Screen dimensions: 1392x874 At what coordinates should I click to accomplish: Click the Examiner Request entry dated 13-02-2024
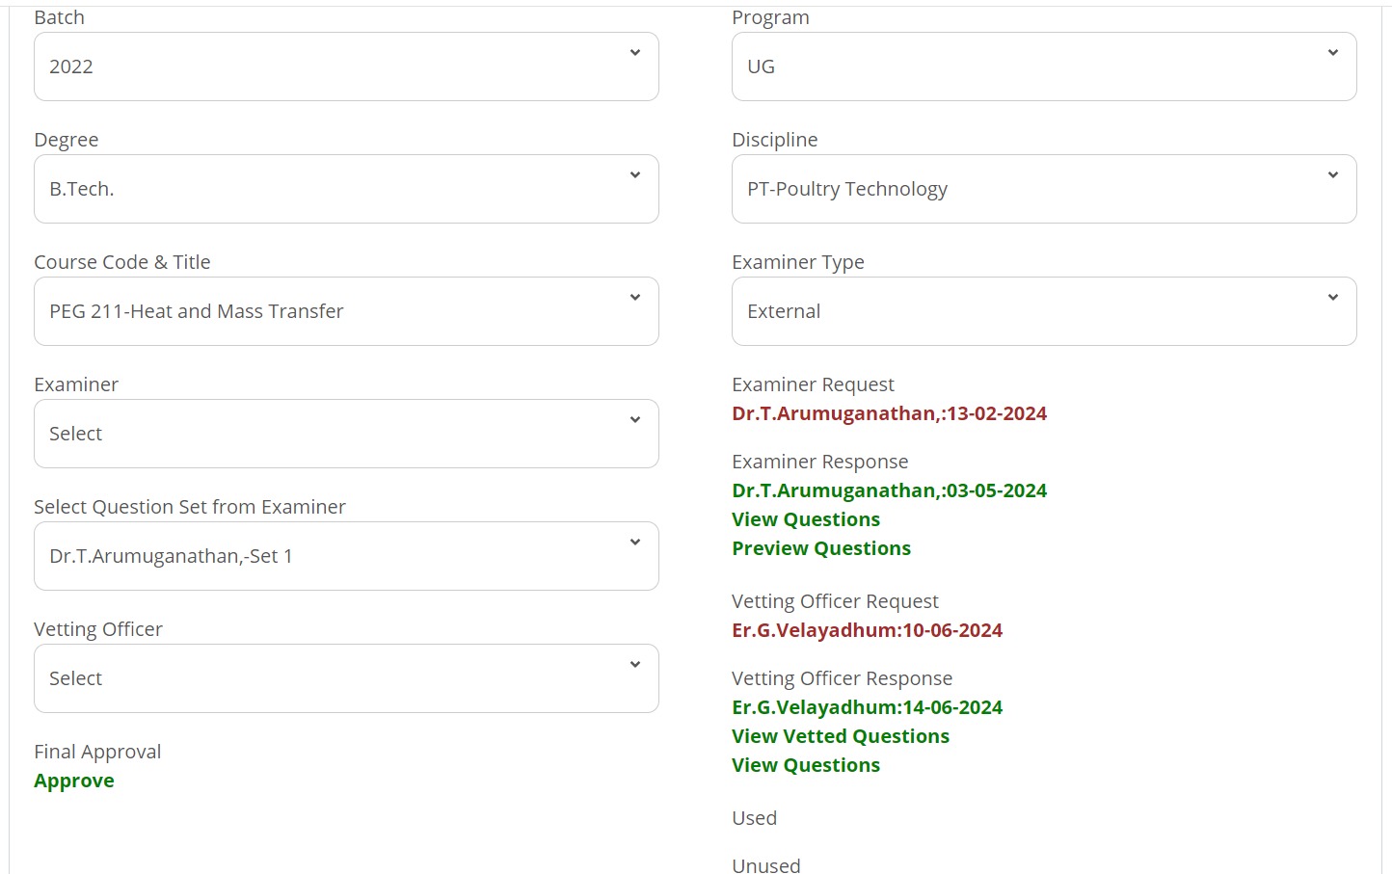point(889,413)
